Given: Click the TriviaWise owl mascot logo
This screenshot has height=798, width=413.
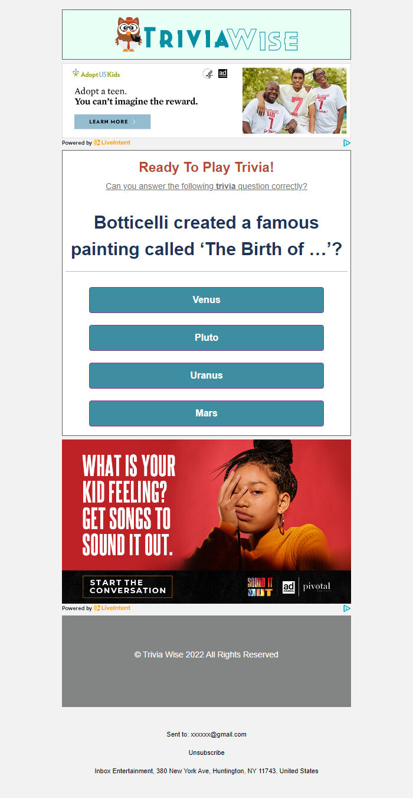Looking at the screenshot, I should coord(129,34).
